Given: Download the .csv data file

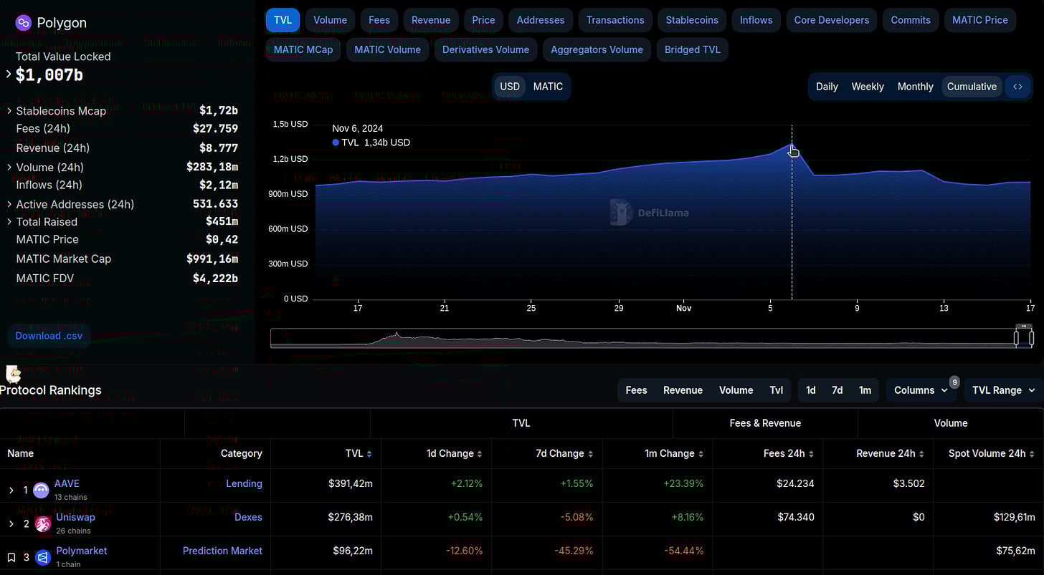Looking at the screenshot, I should (49, 336).
